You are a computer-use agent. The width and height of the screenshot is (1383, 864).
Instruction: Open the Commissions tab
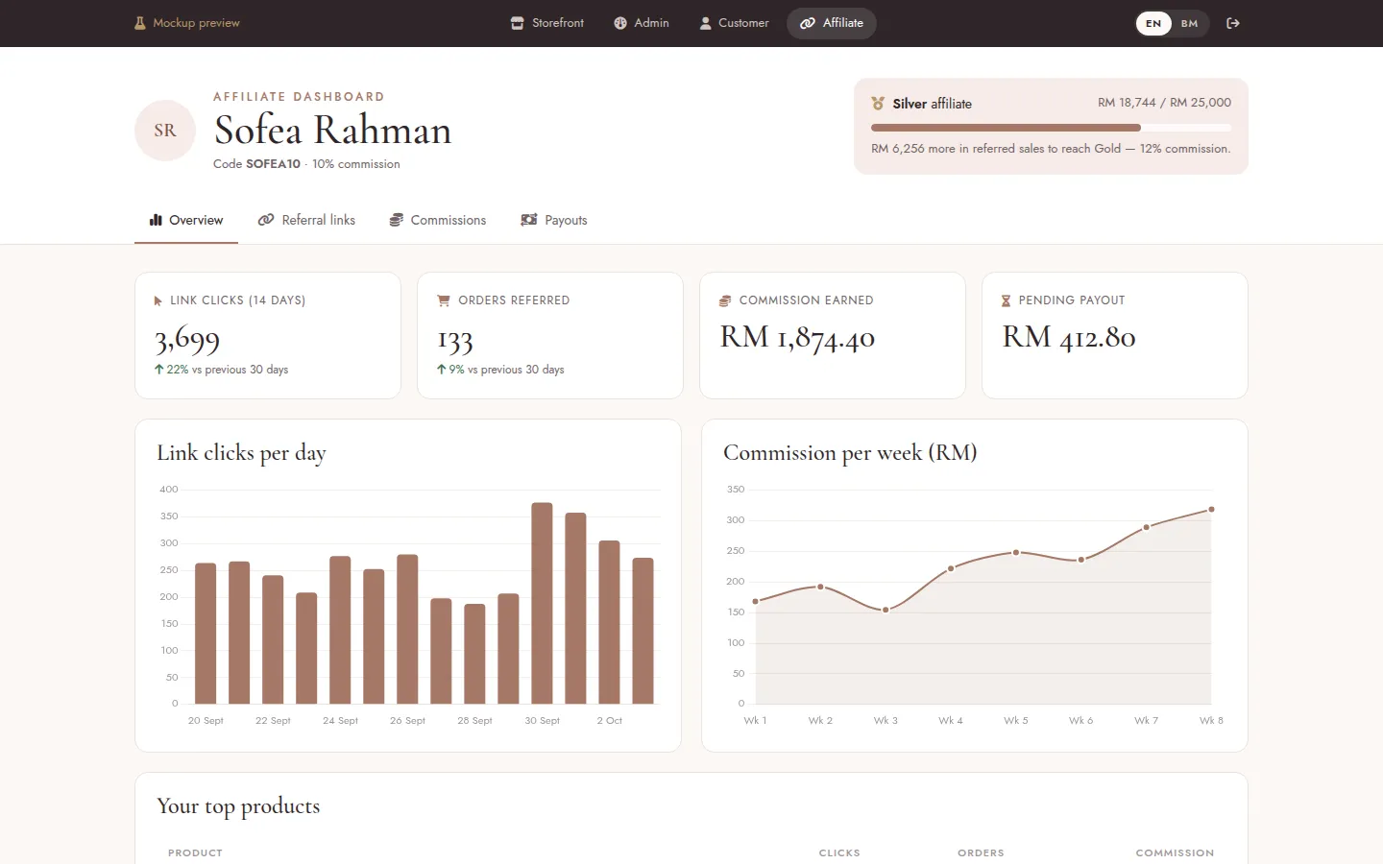pos(438,220)
